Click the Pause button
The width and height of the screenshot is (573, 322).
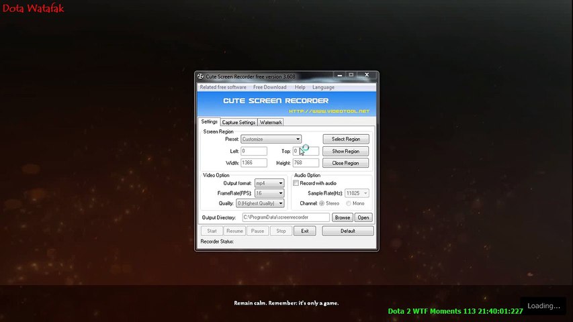pyautogui.click(x=258, y=231)
